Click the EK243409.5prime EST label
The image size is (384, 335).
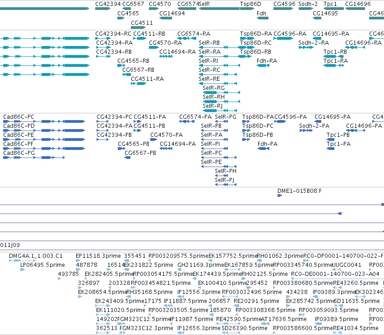pos(120,301)
